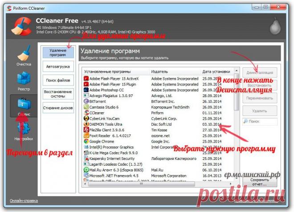
Task: Click the DAEMON Tools Ultra icon
Action: (86, 124)
